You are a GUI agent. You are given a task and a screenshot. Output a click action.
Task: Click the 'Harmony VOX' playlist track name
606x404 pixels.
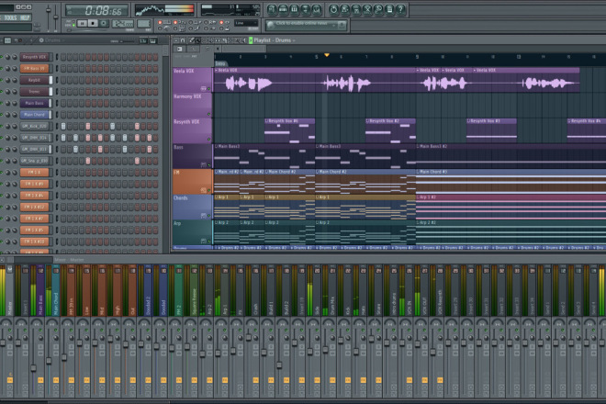click(x=187, y=96)
